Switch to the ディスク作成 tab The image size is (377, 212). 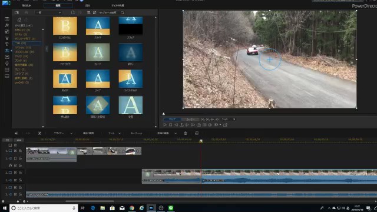[118, 5]
